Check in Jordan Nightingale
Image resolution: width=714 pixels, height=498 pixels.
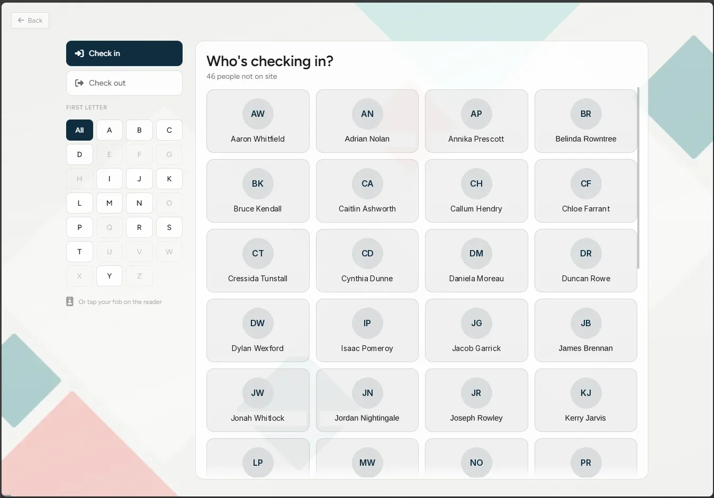(367, 400)
